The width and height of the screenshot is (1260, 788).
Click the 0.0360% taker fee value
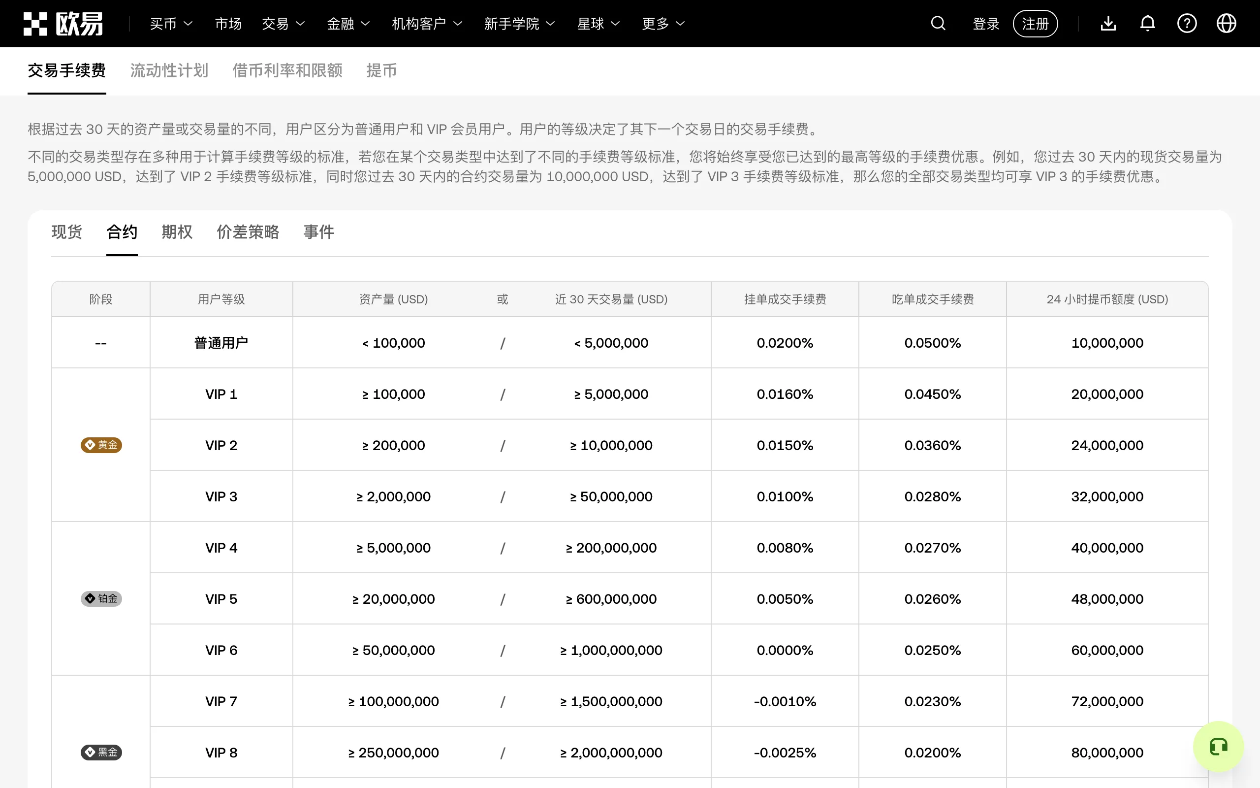coord(933,445)
